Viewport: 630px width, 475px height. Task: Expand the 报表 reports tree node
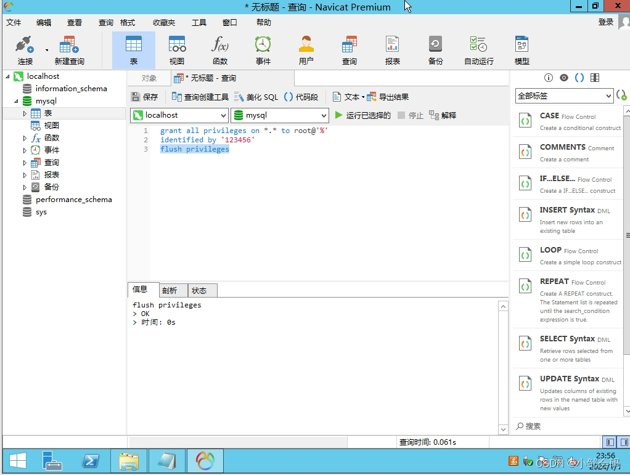click(25, 175)
